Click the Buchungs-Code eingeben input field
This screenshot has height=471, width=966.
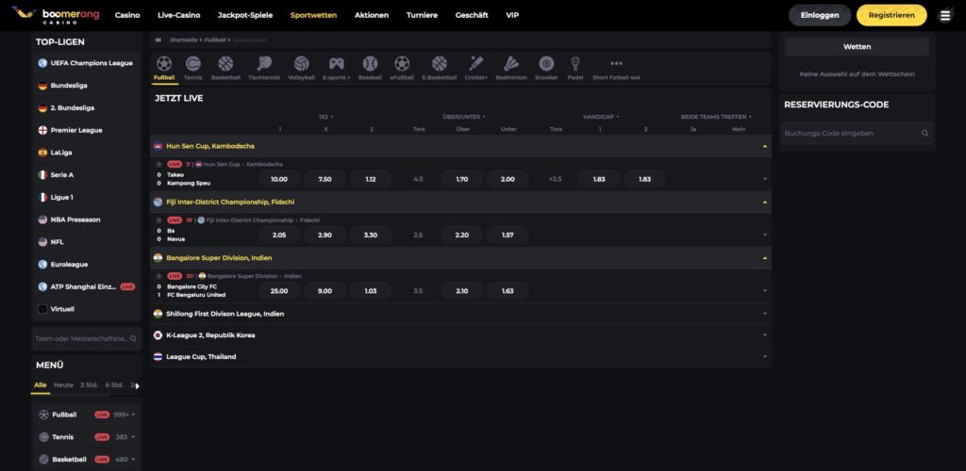click(849, 134)
